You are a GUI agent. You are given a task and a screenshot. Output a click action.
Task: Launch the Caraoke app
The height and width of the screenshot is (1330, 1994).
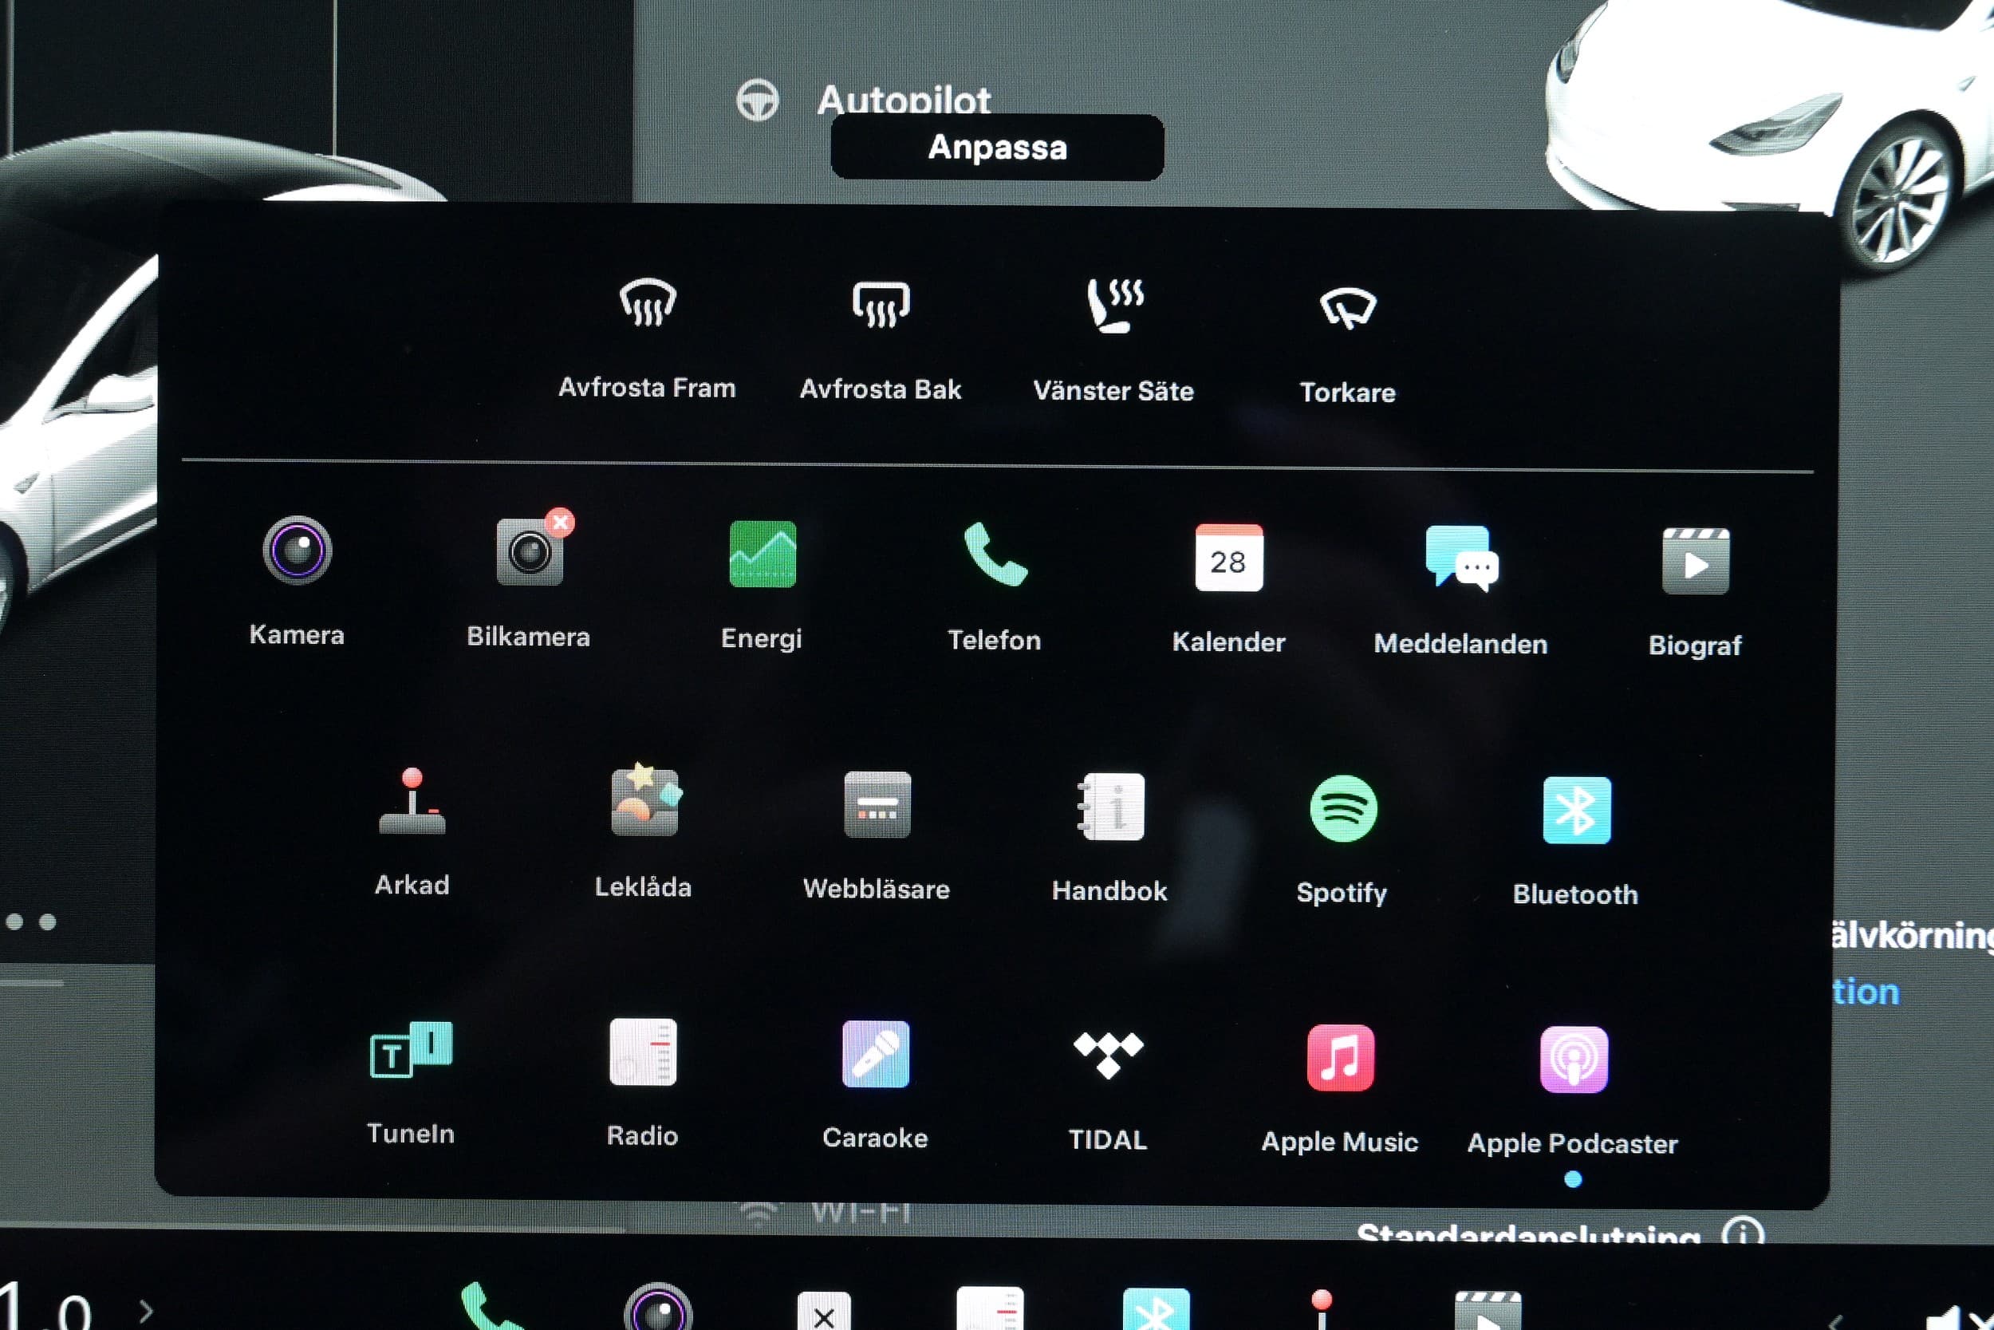coord(875,1054)
